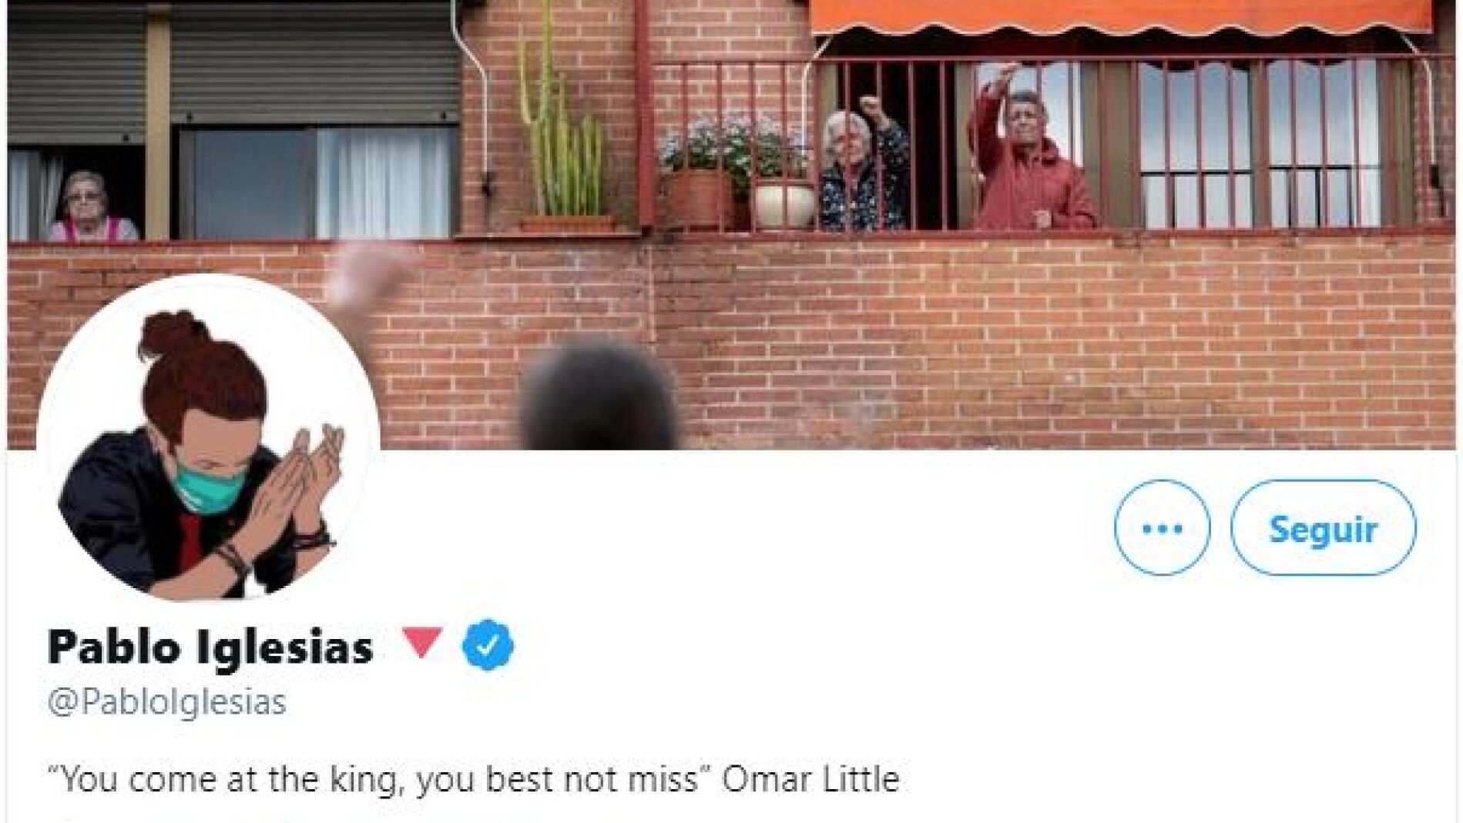Click the bio quote about the king
This screenshot has height=823, width=1463.
[378, 779]
